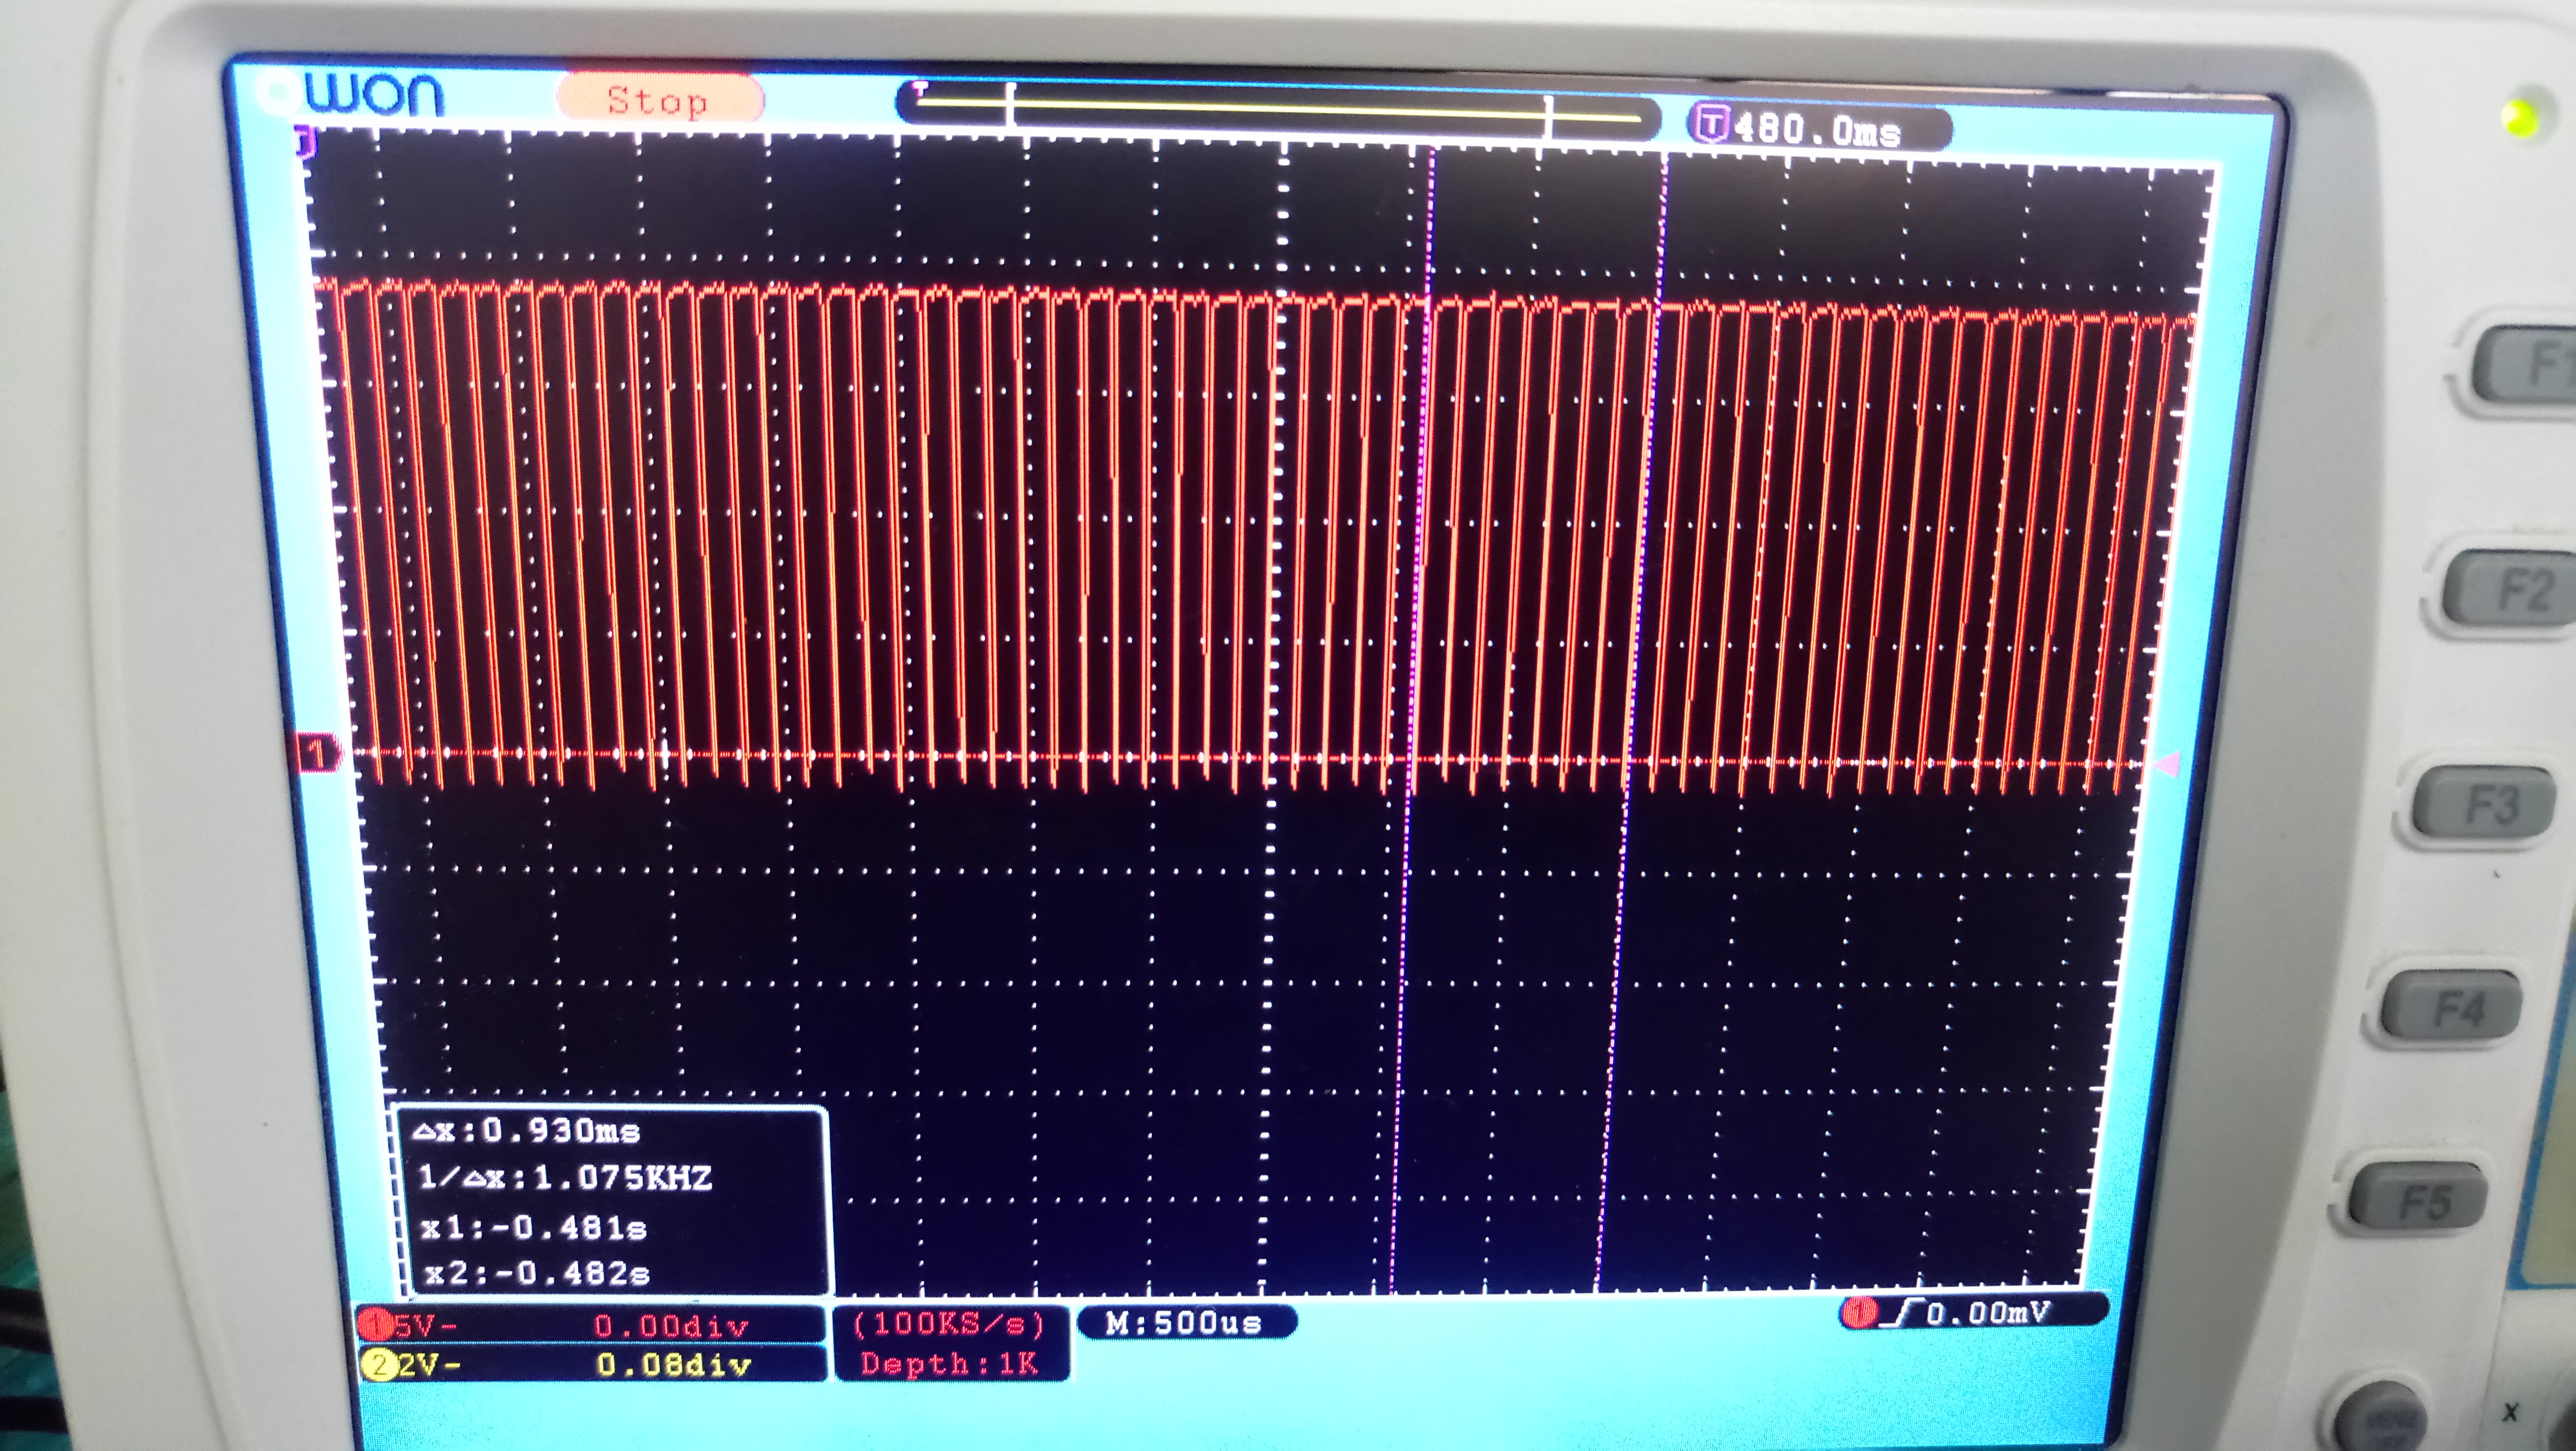Screen dimensions: 2576x1451
Task: Click the x2:-0.482s cursor value
Action: [x=537, y=1273]
